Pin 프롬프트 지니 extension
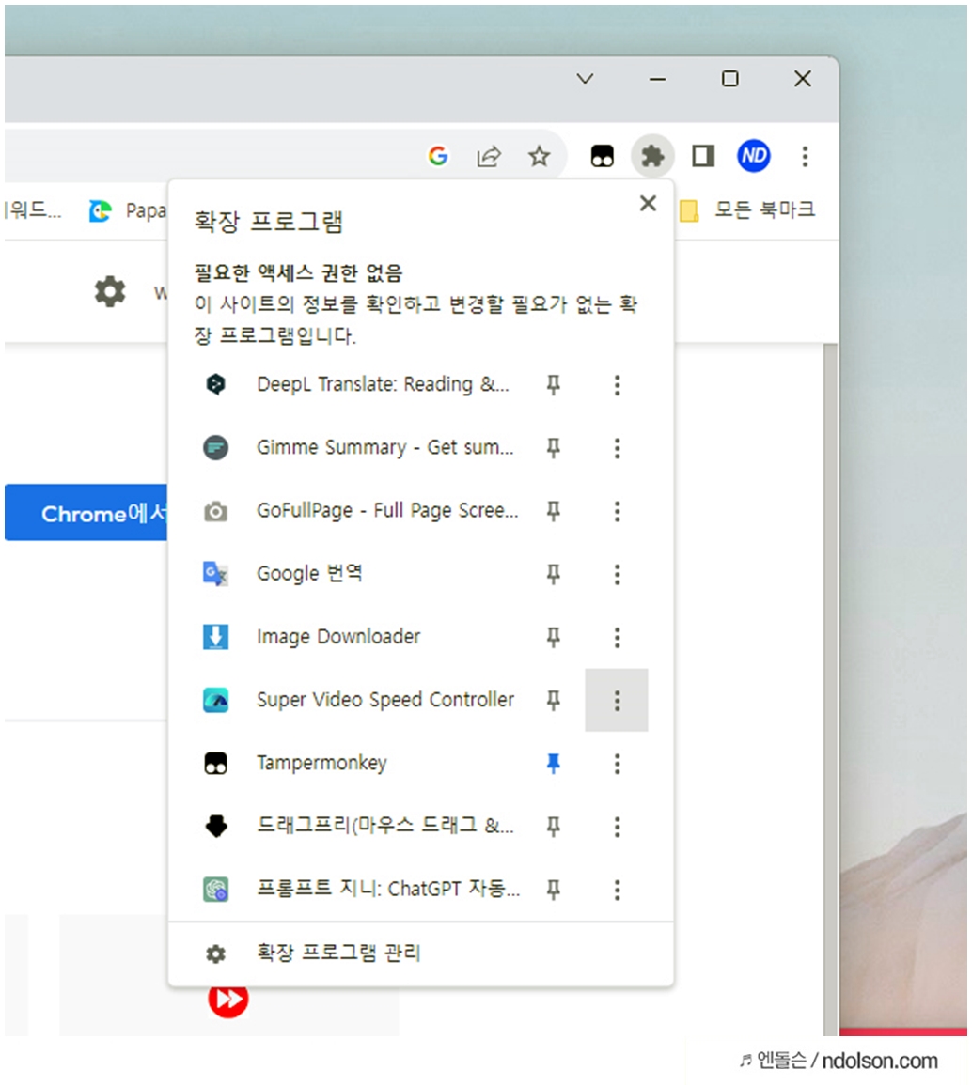The image size is (972, 1085). [x=553, y=890]
